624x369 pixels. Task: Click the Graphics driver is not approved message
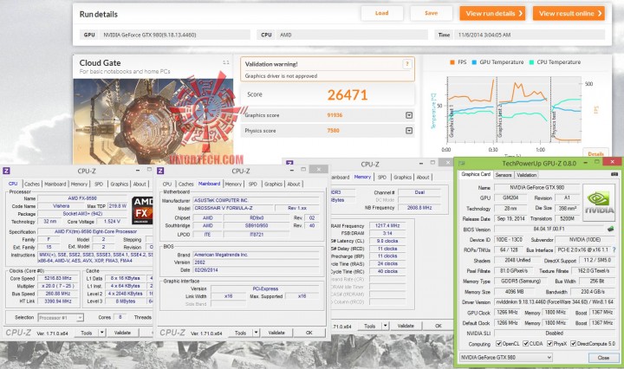pyautogui.click(x=281, y=76)
